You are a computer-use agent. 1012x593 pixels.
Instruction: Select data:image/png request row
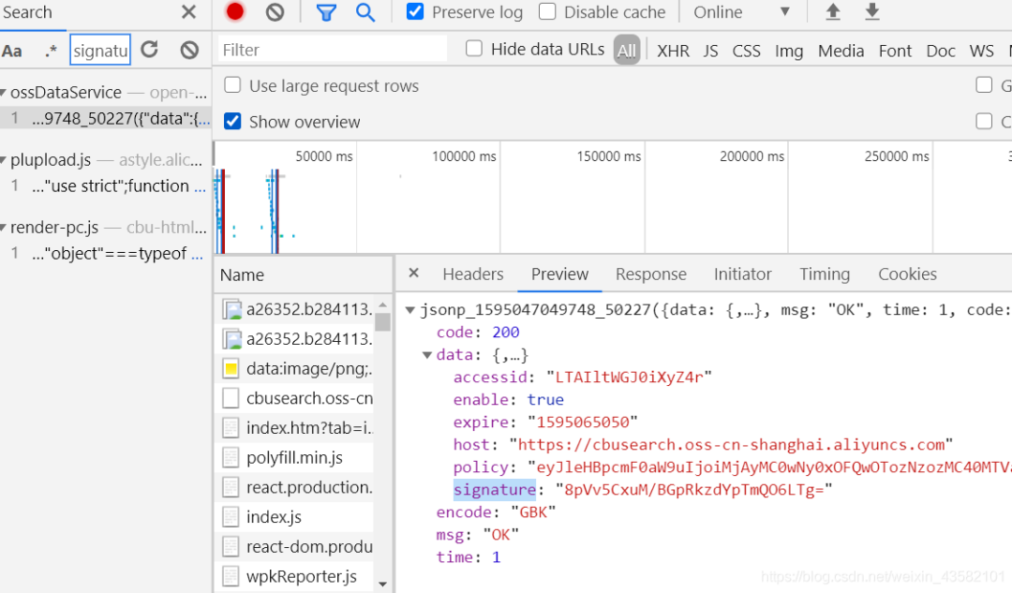click(295, 368)
